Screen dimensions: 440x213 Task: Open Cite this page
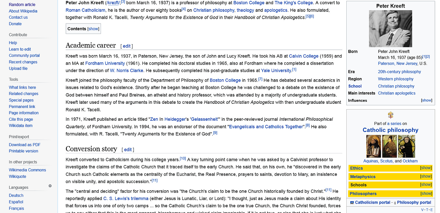coord(21,119)
